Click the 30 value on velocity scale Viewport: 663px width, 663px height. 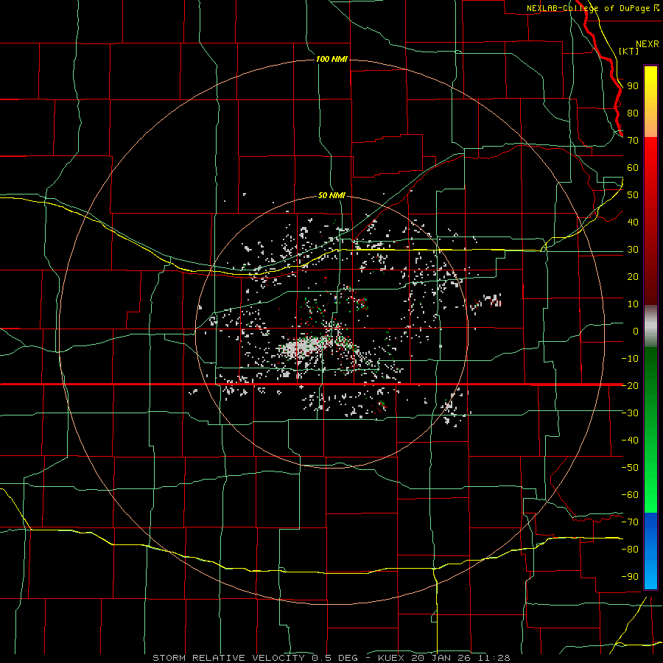click(x=633, y=250)
